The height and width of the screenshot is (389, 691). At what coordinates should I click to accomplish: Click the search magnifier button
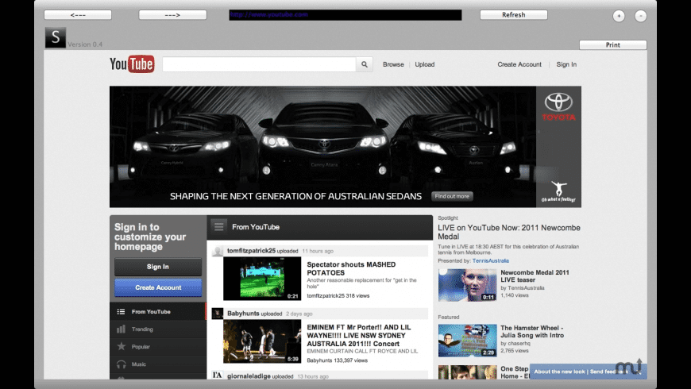coord(365,65)
